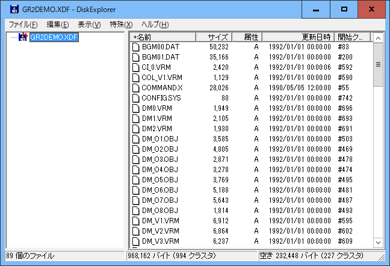The width and height of the screenshot is (390, 266).
Task: Open the 編集(E) menu
Action: tap(58, 25)
